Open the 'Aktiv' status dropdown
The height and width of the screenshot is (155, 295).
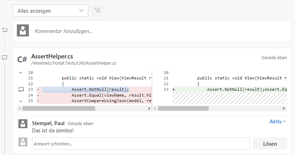click(x=277, y=122)
